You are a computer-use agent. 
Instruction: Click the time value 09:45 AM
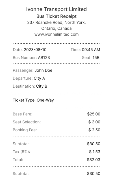tap(91, 50)
